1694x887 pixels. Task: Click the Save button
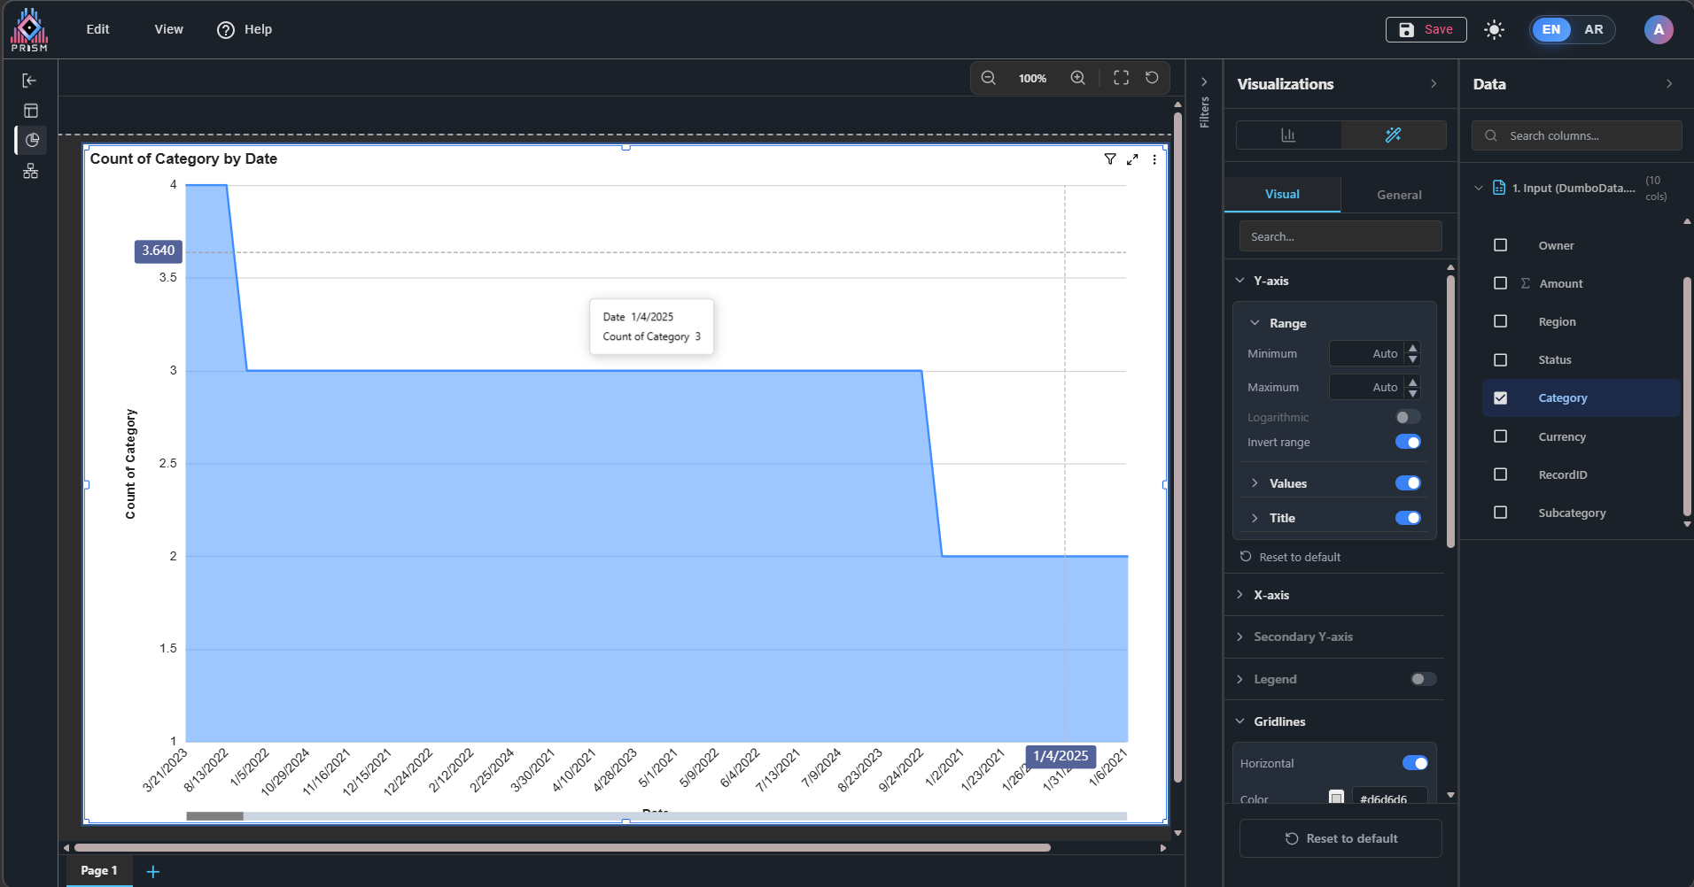(1426, 29)
